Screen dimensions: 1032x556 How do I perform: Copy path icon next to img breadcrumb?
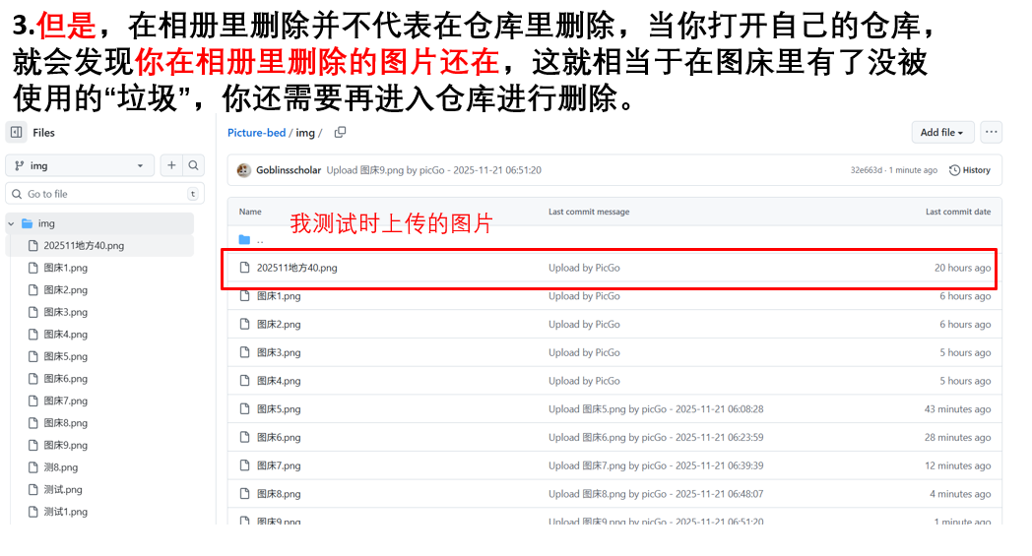pos(341,132)
